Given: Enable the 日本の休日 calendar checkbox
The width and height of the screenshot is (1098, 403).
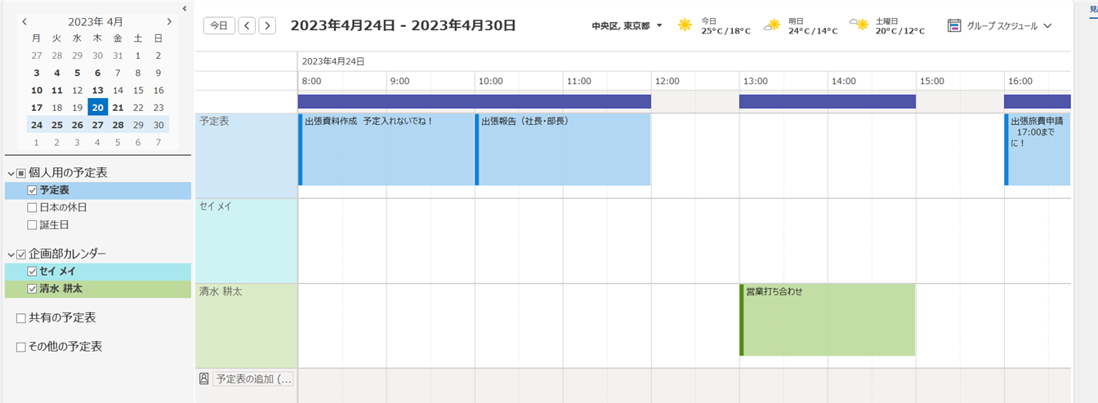Looking at the screenshot, I should tap(33, 207).
